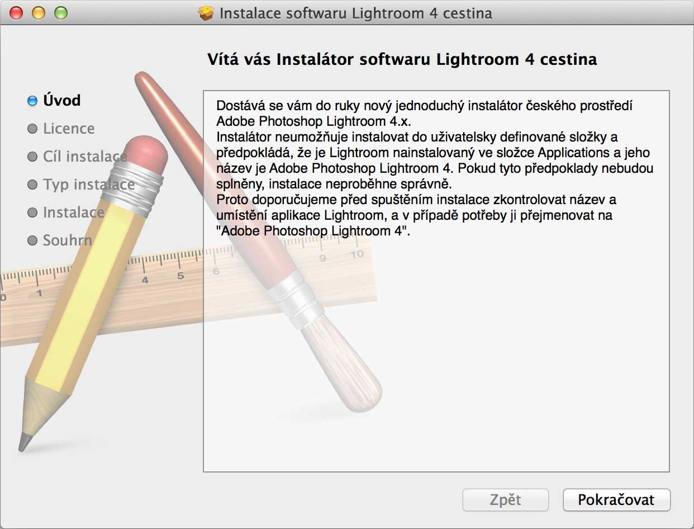This screenshot has width=694, height=529.
Task: Open the Cíl instalace step
Action: pyautogui.click(x=85, y=157)
